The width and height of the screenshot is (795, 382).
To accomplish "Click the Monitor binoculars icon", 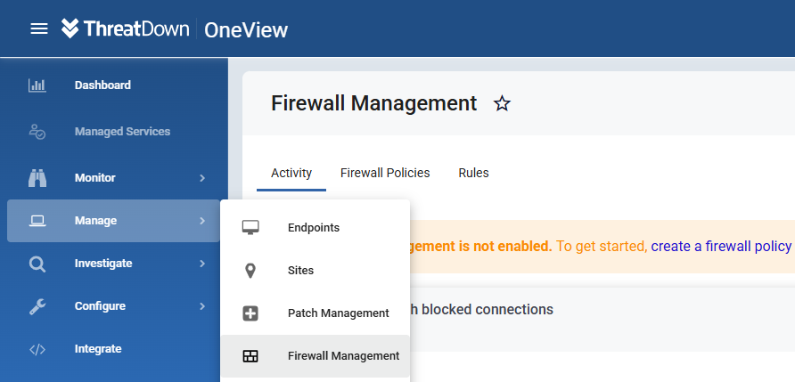I will pos(37,178).
